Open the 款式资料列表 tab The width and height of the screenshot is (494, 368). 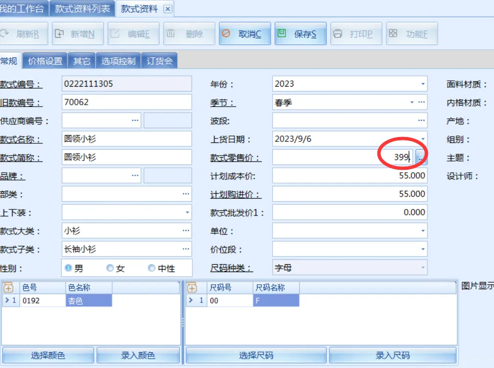(82, 9)
